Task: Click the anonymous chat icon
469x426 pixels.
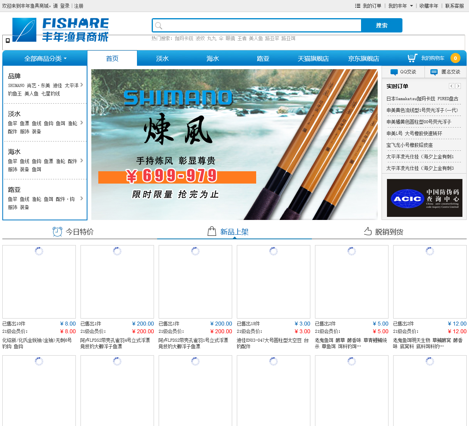Action: (x=434, y=72)
